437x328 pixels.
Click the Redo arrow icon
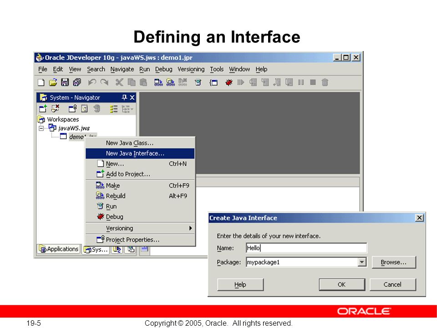pyautogui.click(x=104, y=82)
